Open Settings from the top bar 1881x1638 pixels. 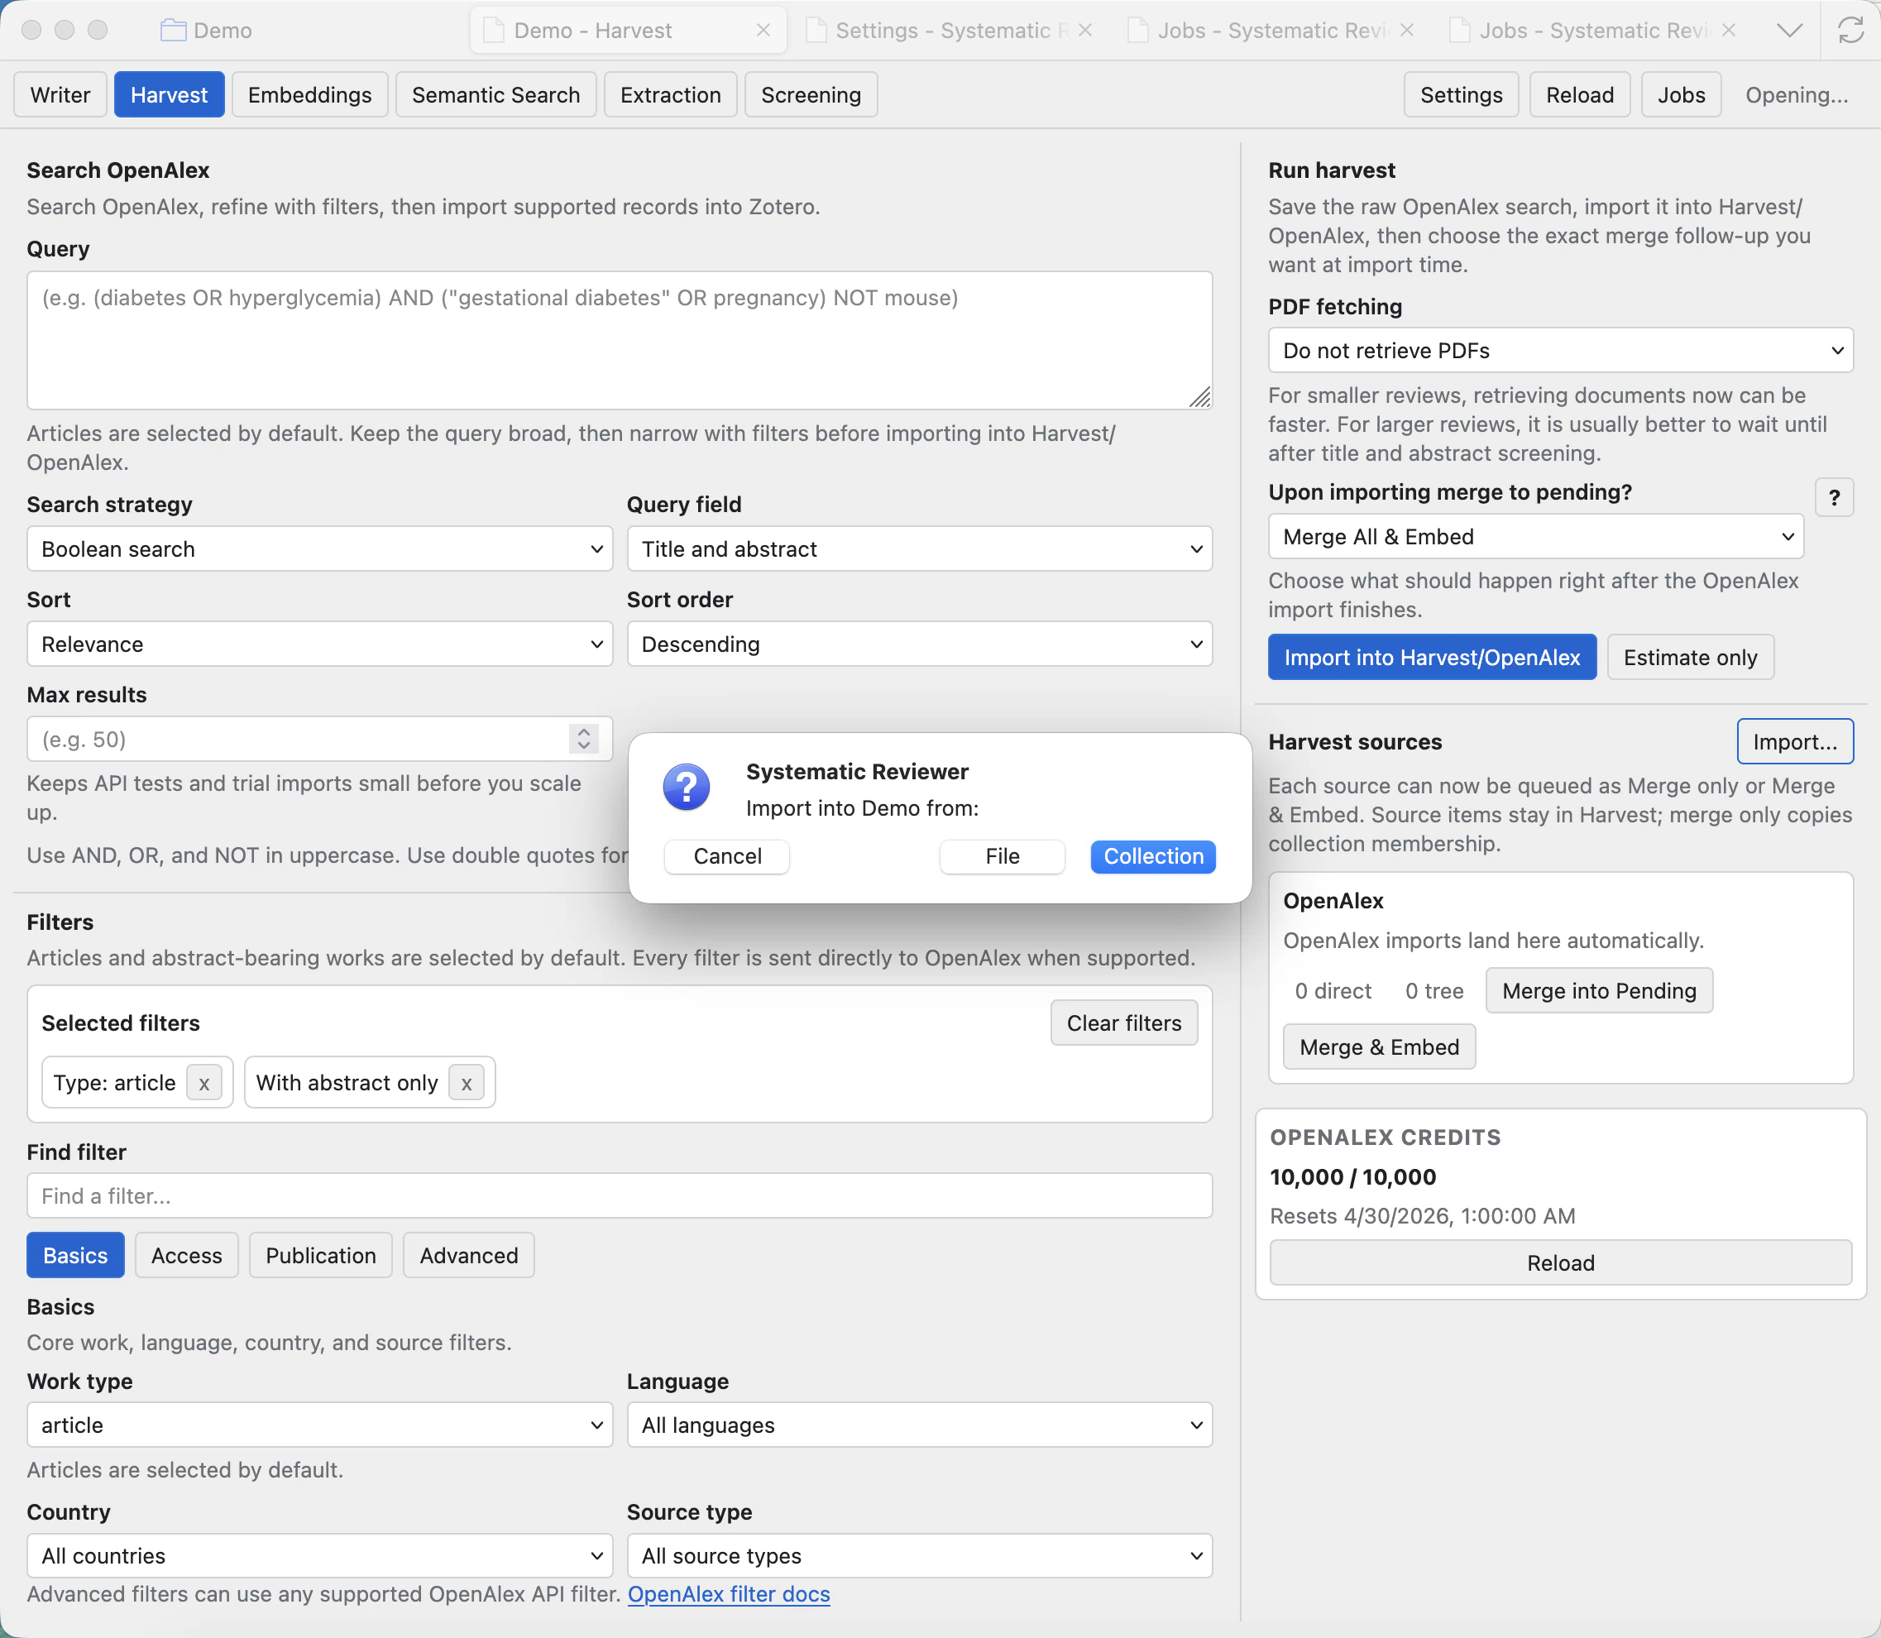1461,95
